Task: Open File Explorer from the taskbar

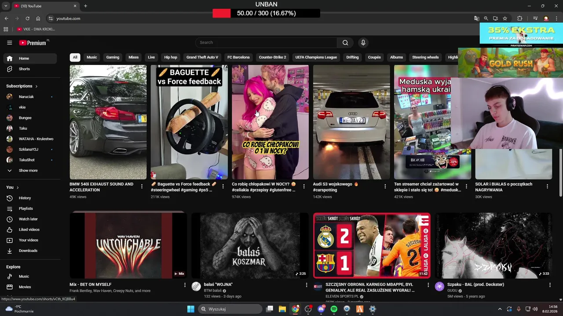Action: click(282, 309)
